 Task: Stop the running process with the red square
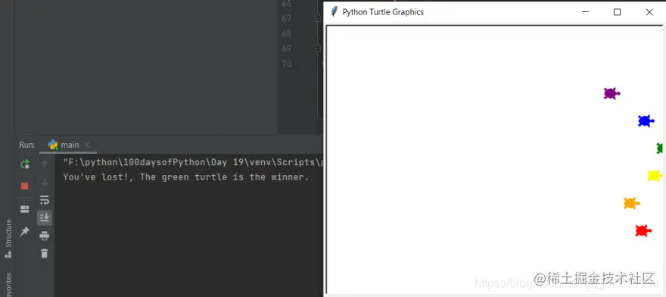point(25,186)
